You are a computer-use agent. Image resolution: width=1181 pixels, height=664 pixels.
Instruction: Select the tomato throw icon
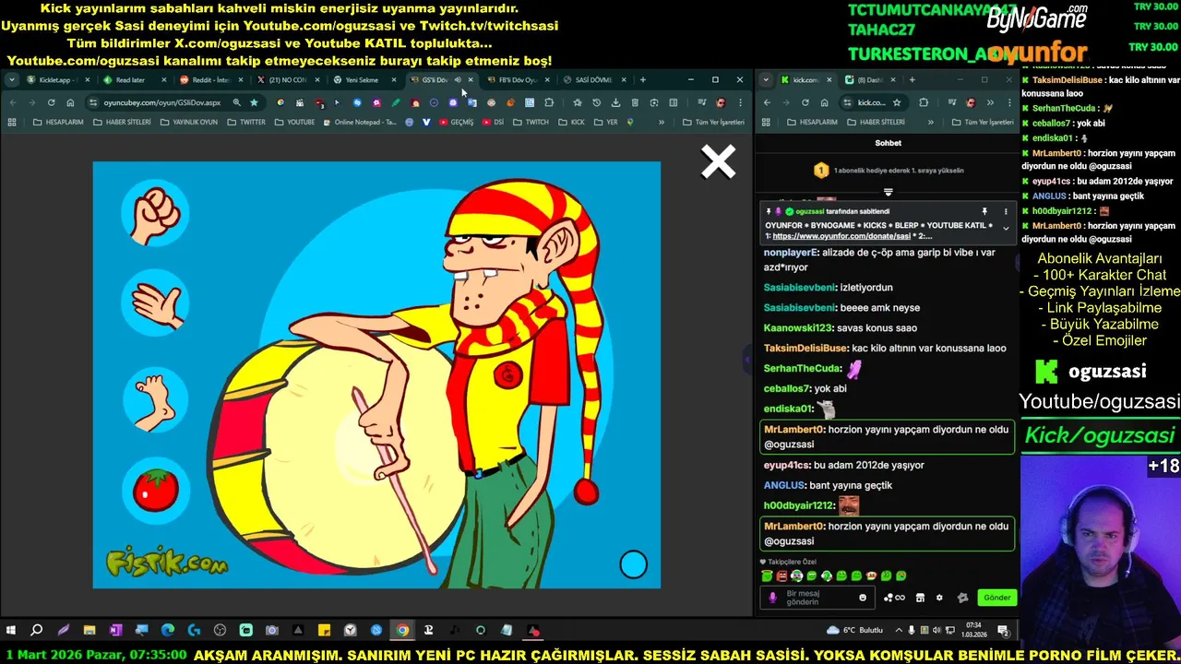pos(155,490)
